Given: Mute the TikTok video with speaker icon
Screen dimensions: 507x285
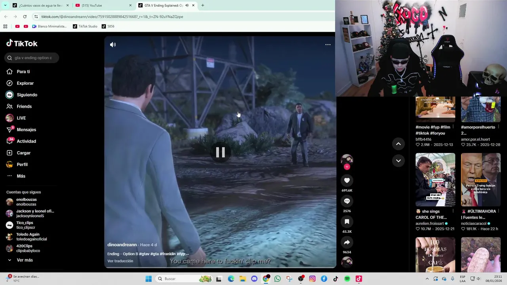Looking at the screenshot, I should point(113,45).
